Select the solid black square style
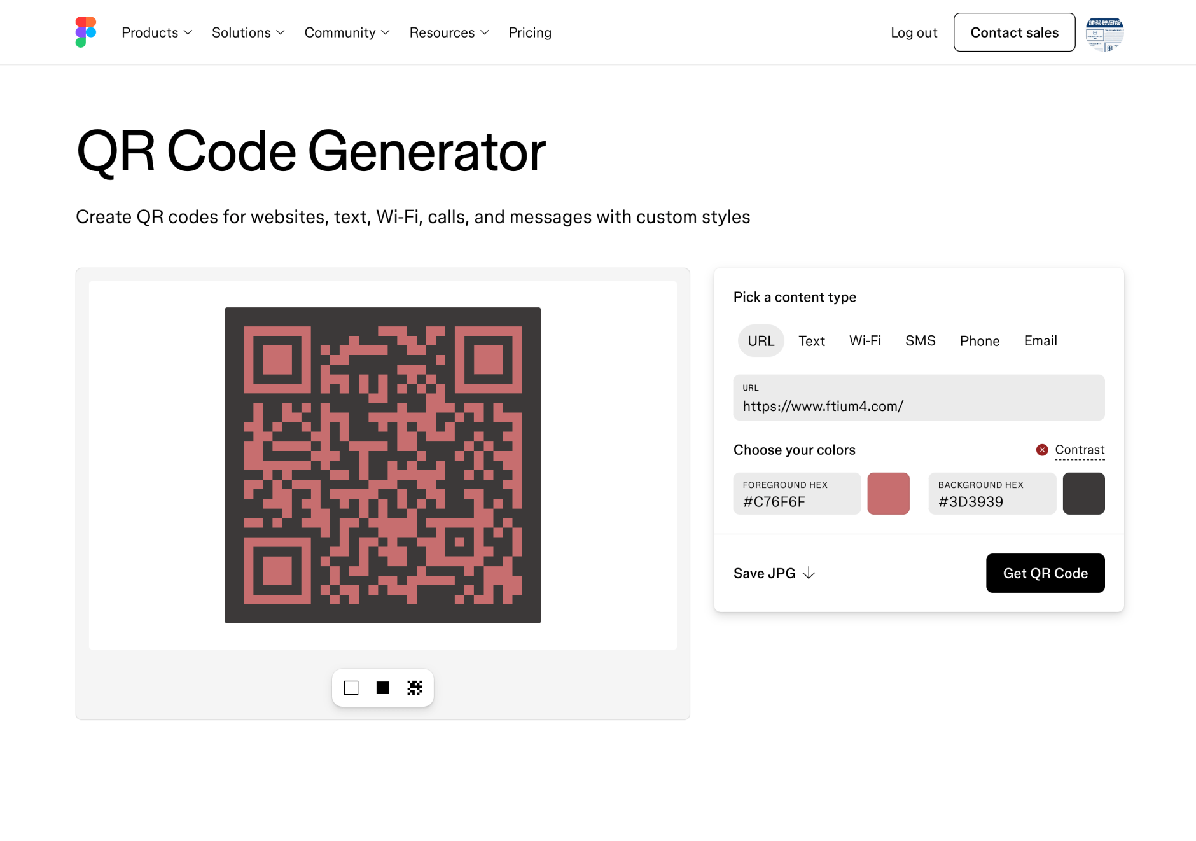Screen dimensions: 1196x841 [x=383, y=688]
